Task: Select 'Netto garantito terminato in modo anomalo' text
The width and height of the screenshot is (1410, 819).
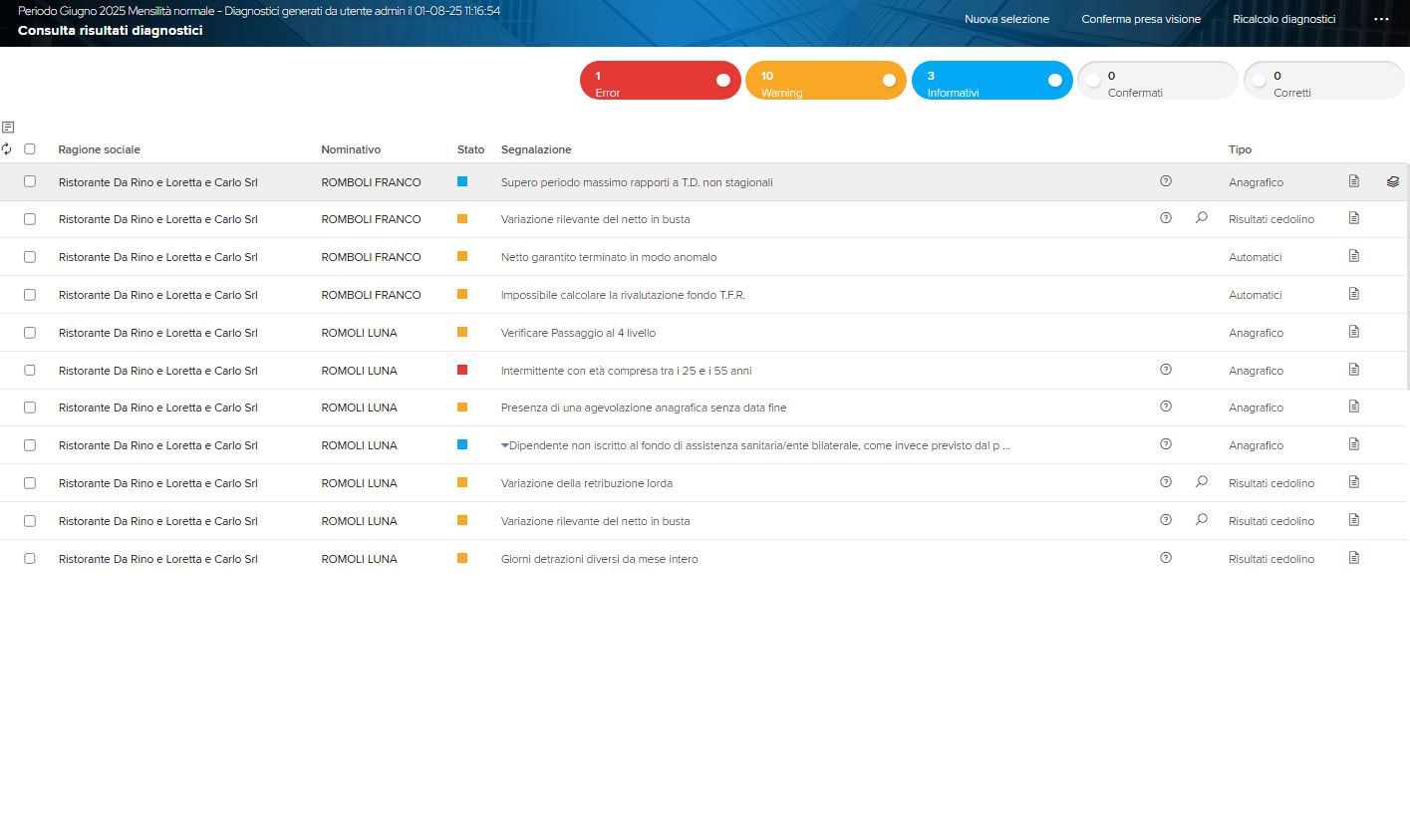Action: 609,257
